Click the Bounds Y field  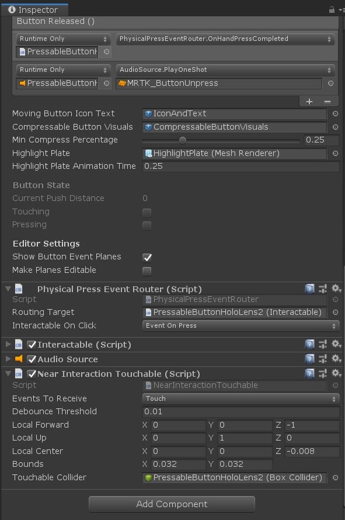point(245,464)
